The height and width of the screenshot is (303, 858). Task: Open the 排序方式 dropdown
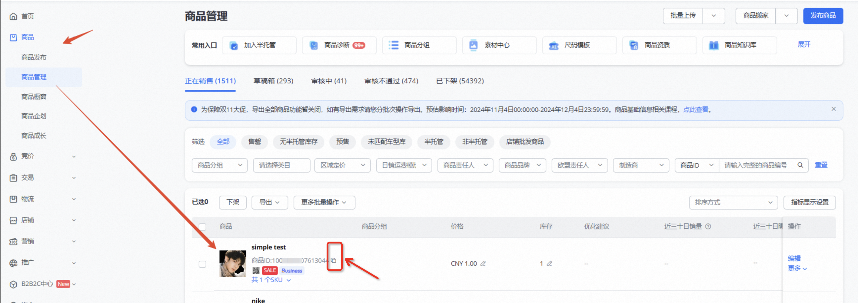tap(733, 202)
